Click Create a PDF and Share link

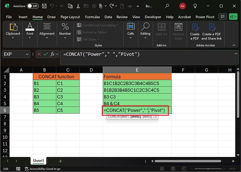pos(212,32)
